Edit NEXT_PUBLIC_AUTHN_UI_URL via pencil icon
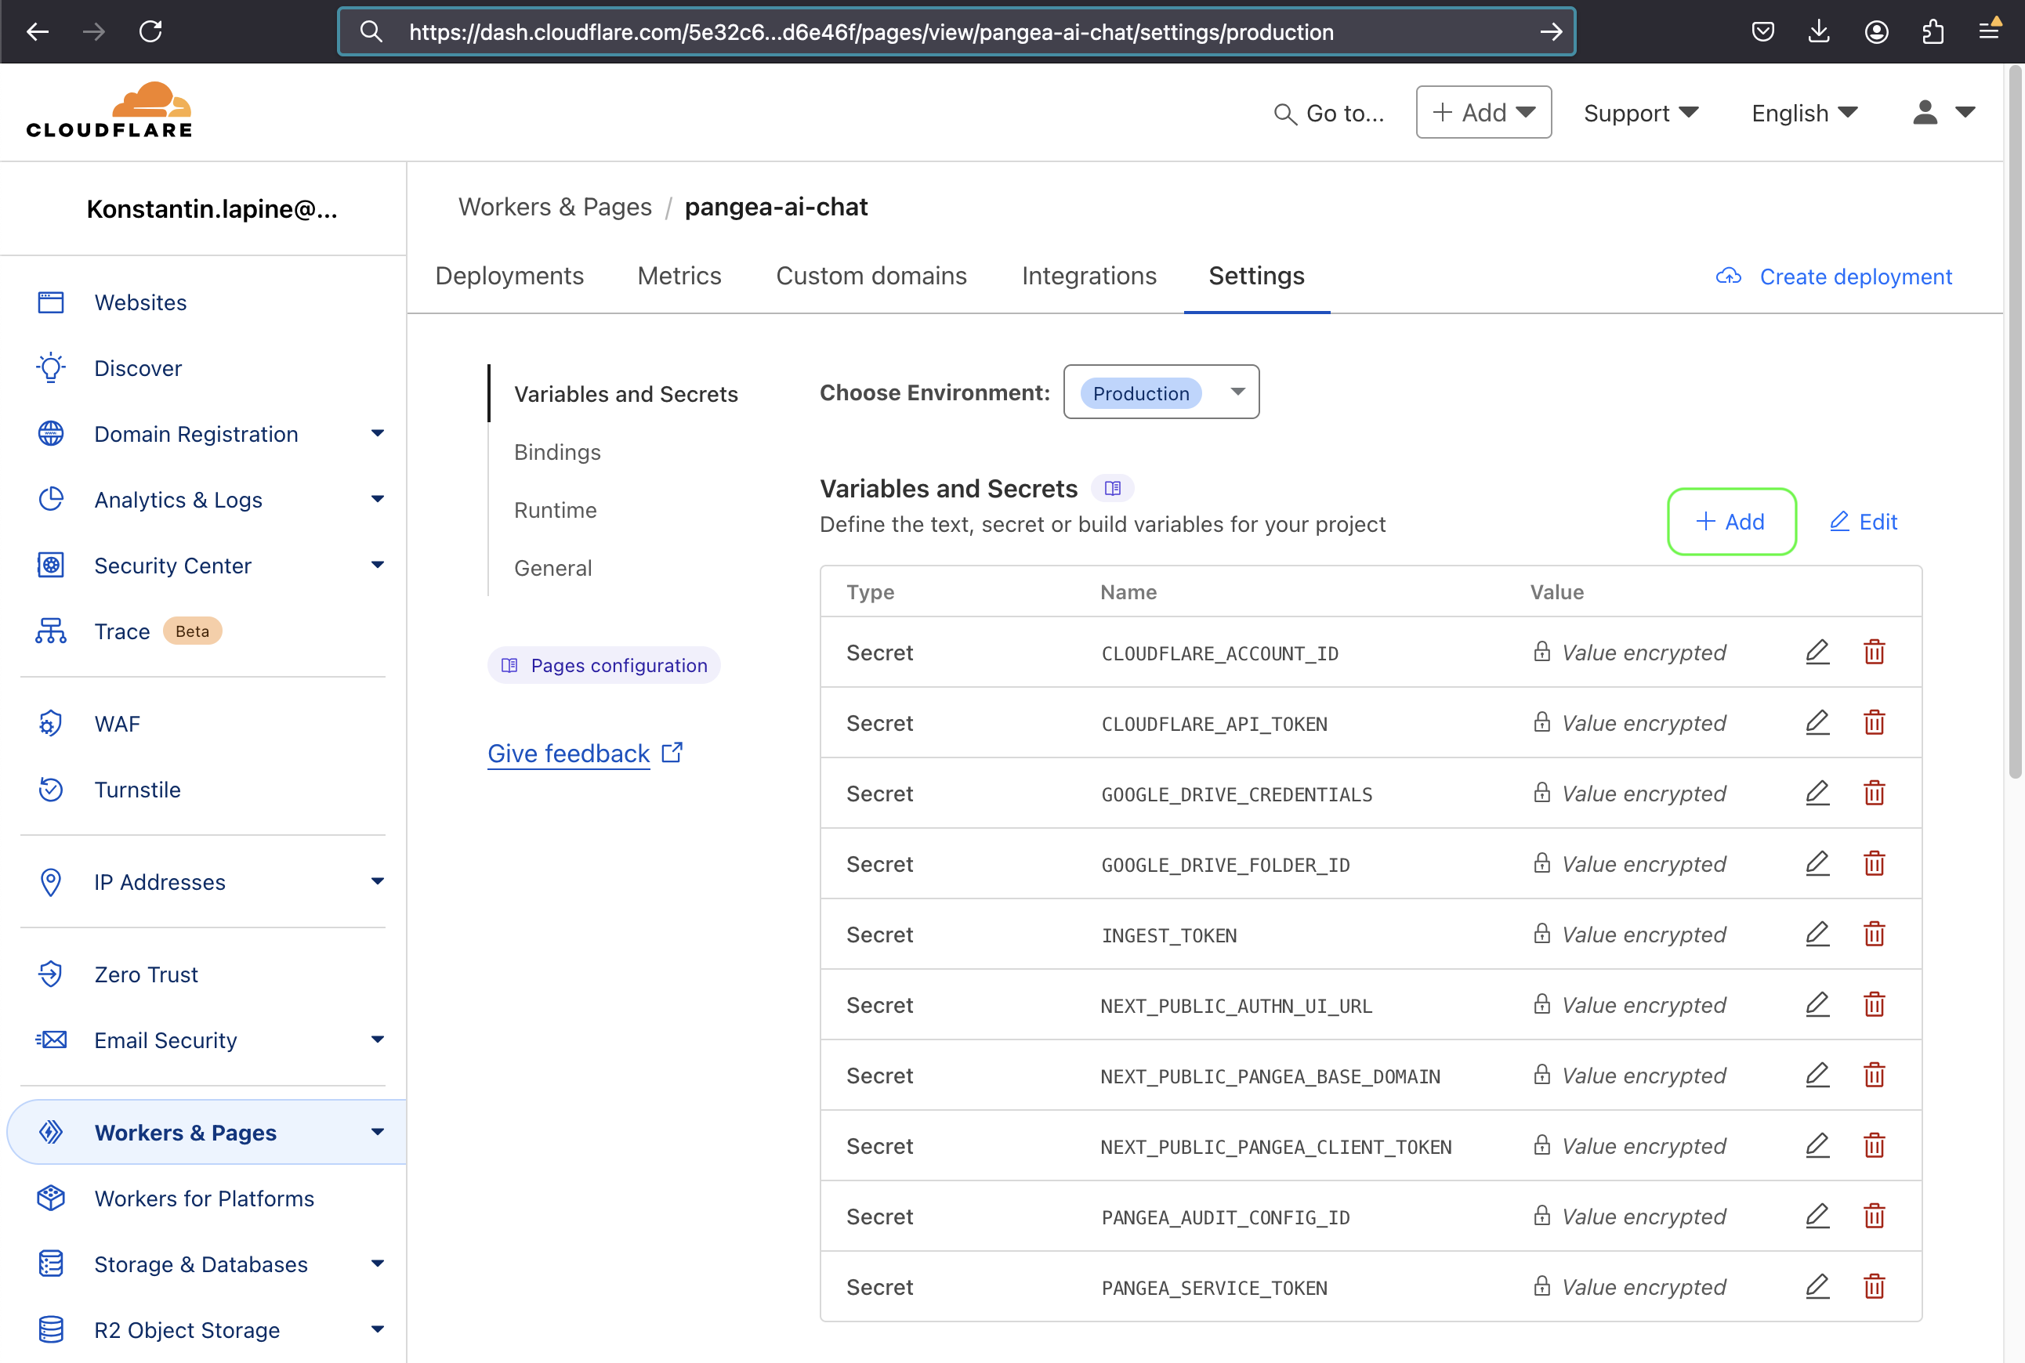The image size is (2025, 1363). [1817, 1004]
